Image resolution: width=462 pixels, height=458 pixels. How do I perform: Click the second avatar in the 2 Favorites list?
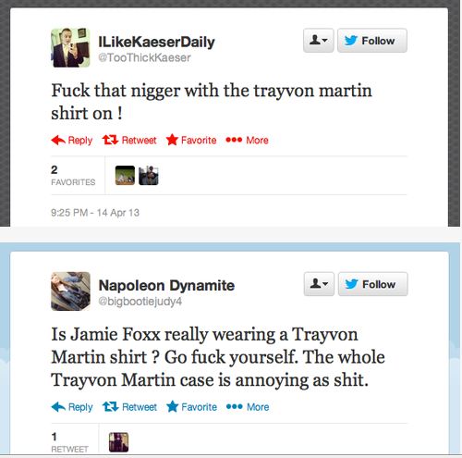(149, 176)
